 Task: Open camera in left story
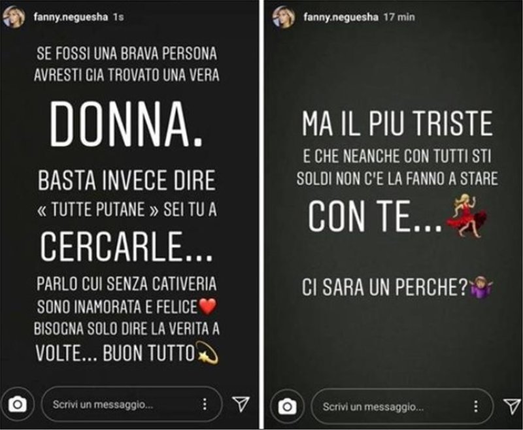18,405
